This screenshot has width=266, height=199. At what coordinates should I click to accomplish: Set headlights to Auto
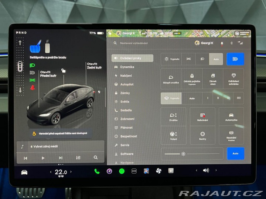tap(216, 59)
